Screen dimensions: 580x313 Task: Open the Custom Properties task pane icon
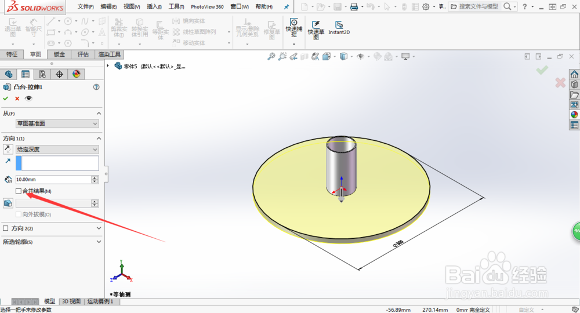(x=574, y=125)
